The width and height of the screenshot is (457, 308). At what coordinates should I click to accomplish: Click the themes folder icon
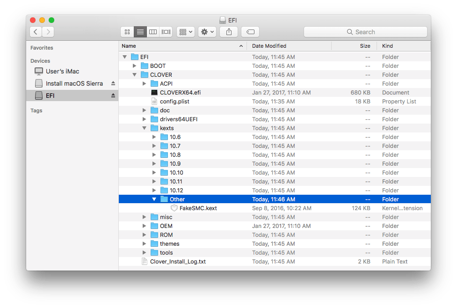(154, 243)
